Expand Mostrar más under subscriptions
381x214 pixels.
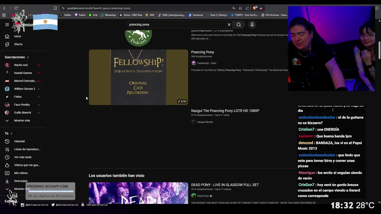pos(23,120)
